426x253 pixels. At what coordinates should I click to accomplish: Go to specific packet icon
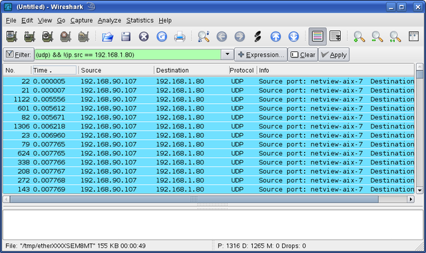258,37
